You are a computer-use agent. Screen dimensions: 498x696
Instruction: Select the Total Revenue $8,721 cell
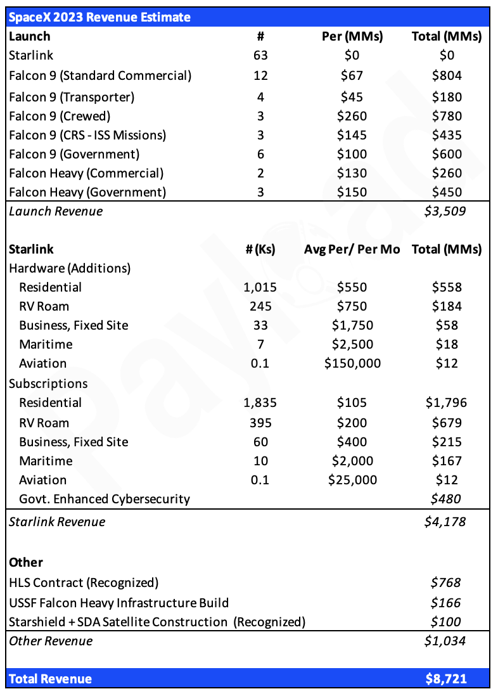pos(446,679)
